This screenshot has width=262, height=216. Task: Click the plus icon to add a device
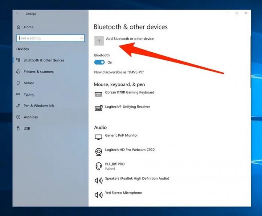pyautogui.click(x=99, y=41)
